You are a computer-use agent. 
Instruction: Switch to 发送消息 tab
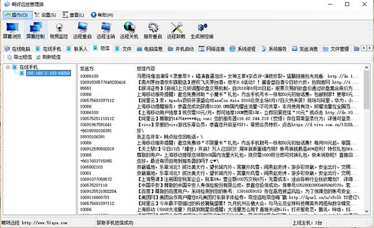(x=305, y=49)
